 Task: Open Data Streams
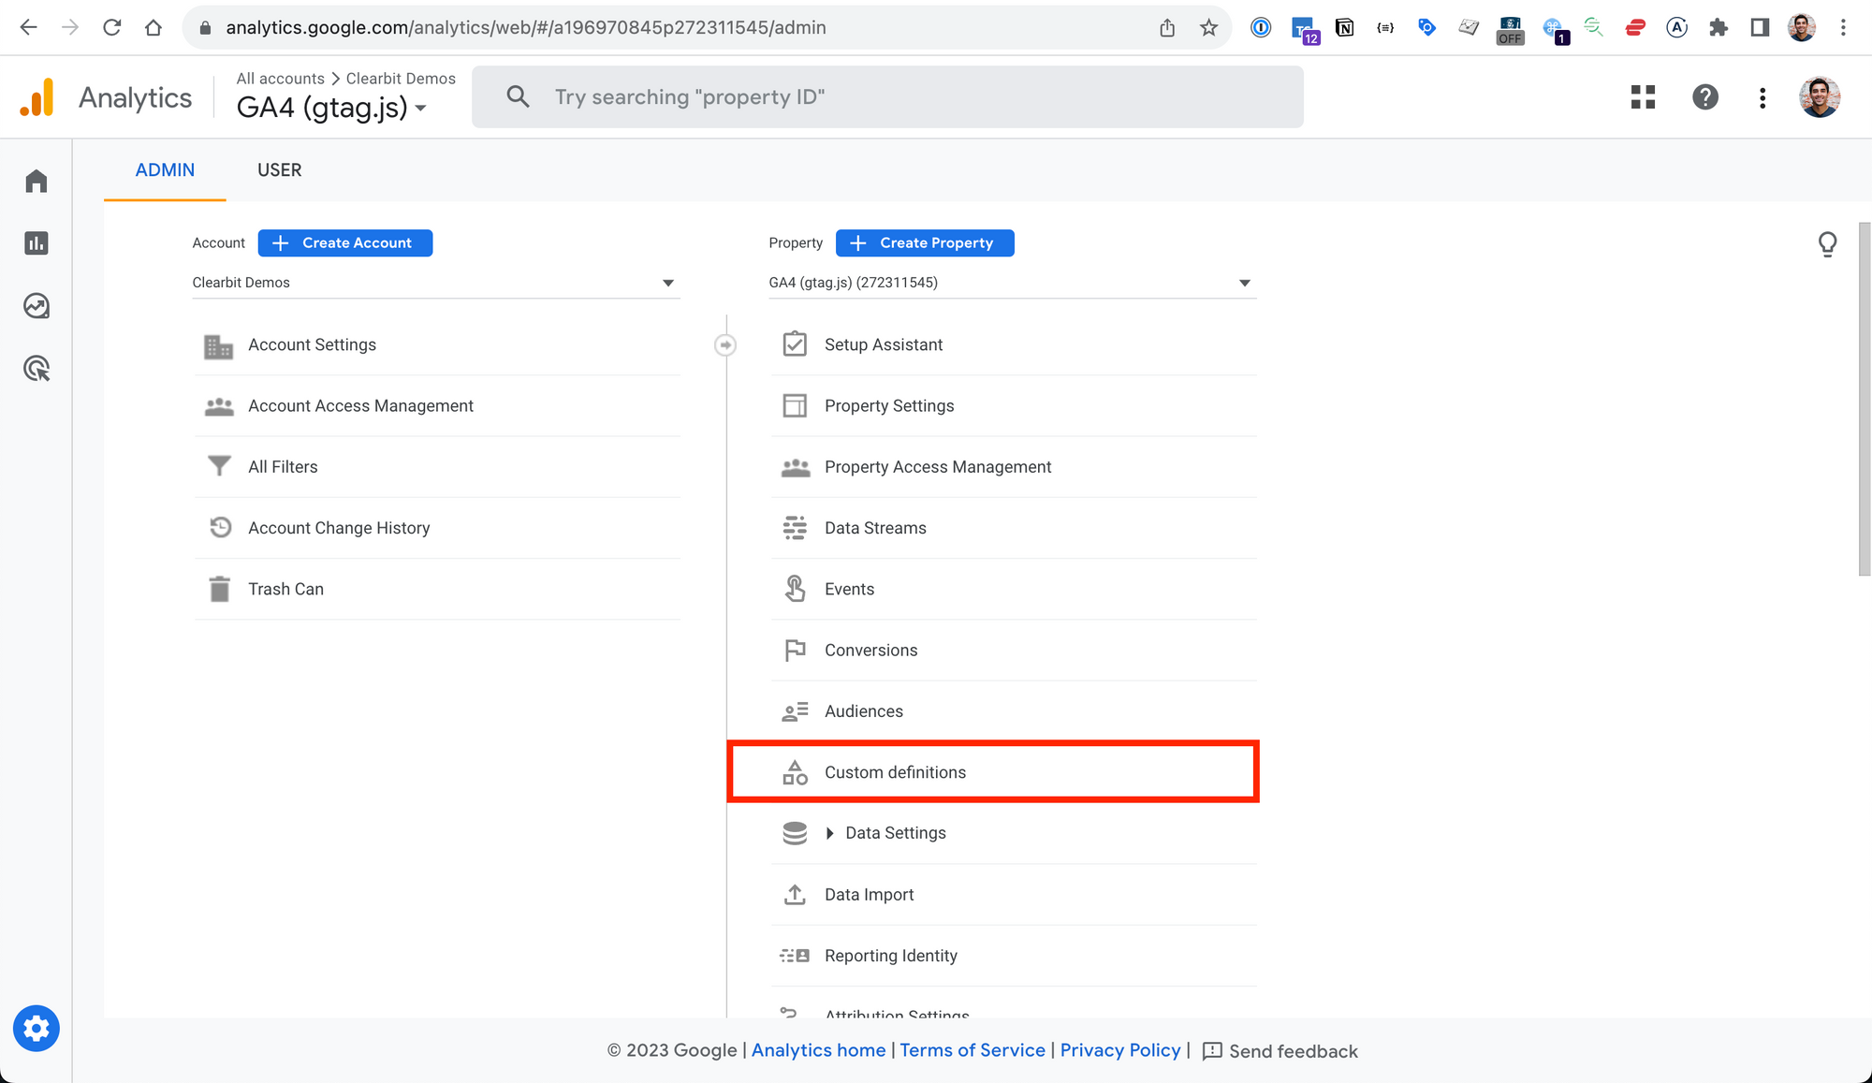pos(1014,528)
